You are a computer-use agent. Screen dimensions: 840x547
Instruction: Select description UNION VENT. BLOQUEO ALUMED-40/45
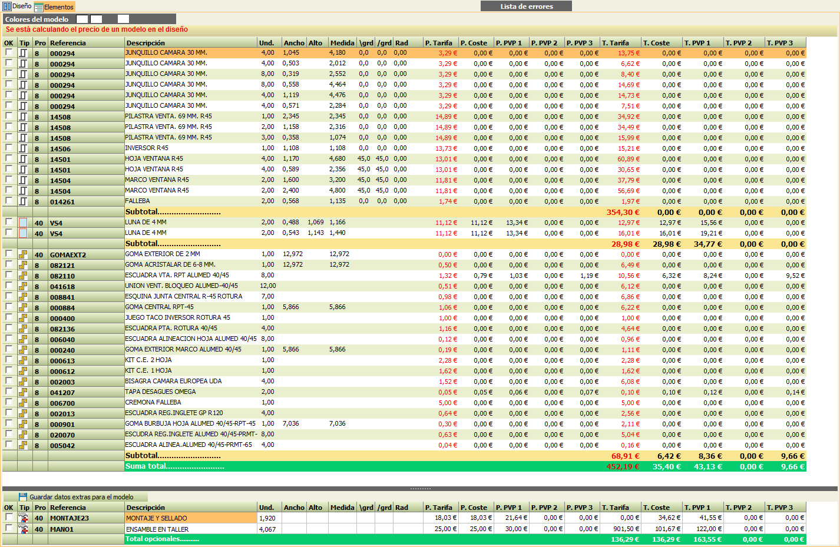[181, 286]
